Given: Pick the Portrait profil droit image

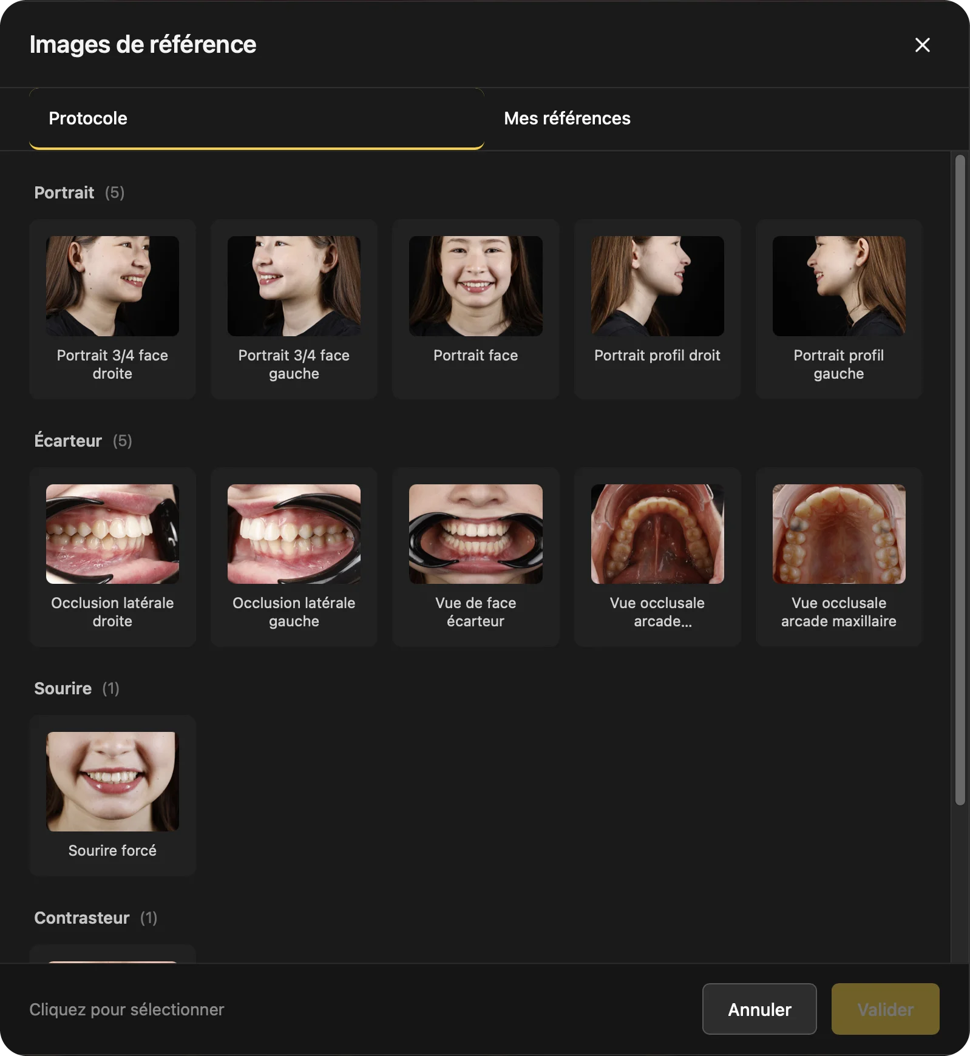Looking at the screenshot, I should (x=657, y=309).
